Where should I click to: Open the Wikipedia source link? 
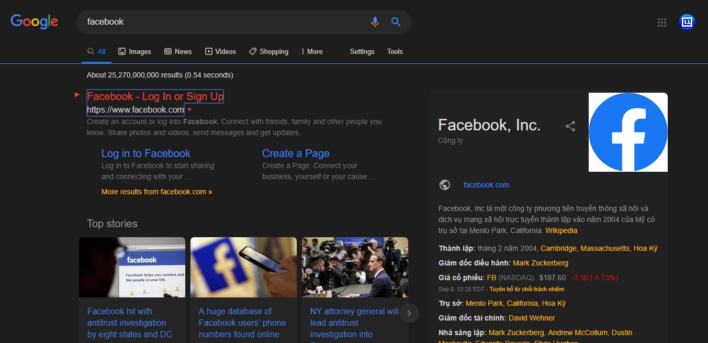point(561,230)
